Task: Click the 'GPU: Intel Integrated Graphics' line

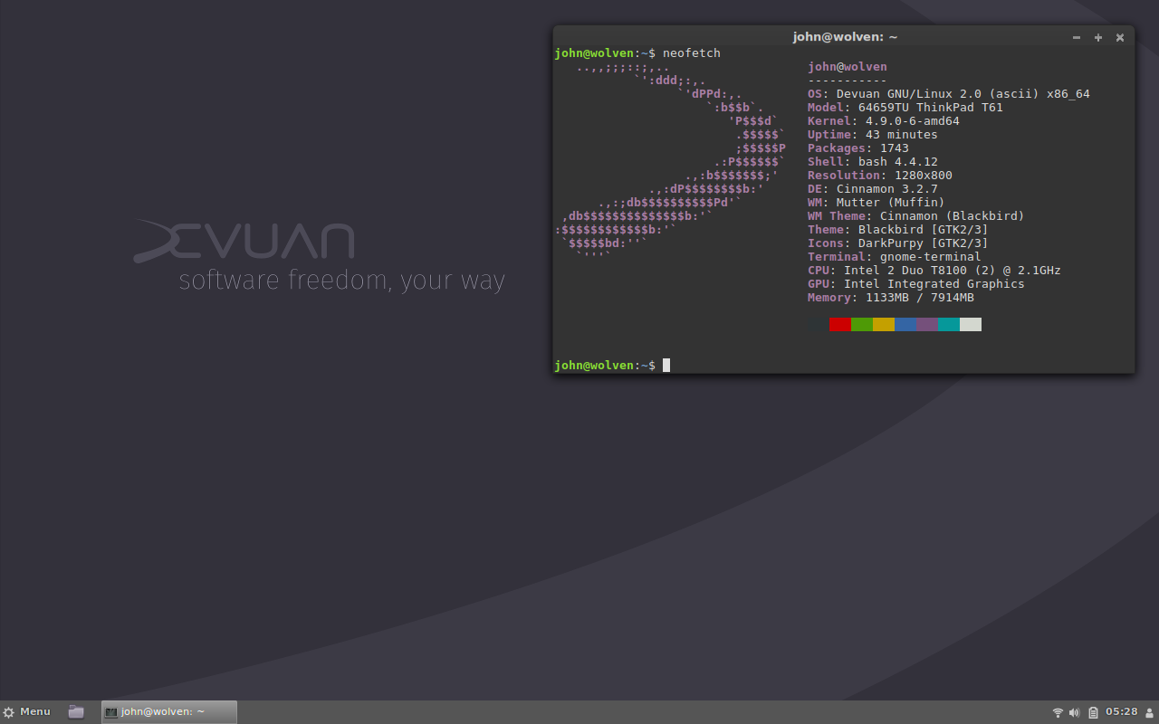Action: click(916, 284)
